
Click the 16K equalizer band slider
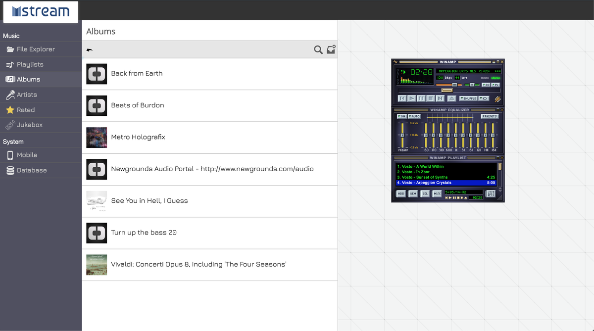pyautogui.click(x=493, y=135)
